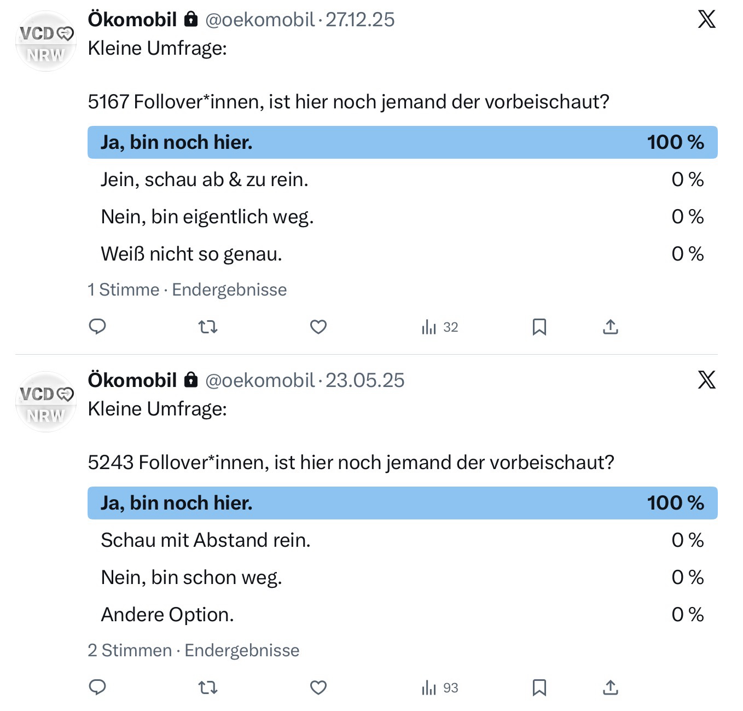
Task: Bookmark the 23.05.25 poll post
Action: 539,688
